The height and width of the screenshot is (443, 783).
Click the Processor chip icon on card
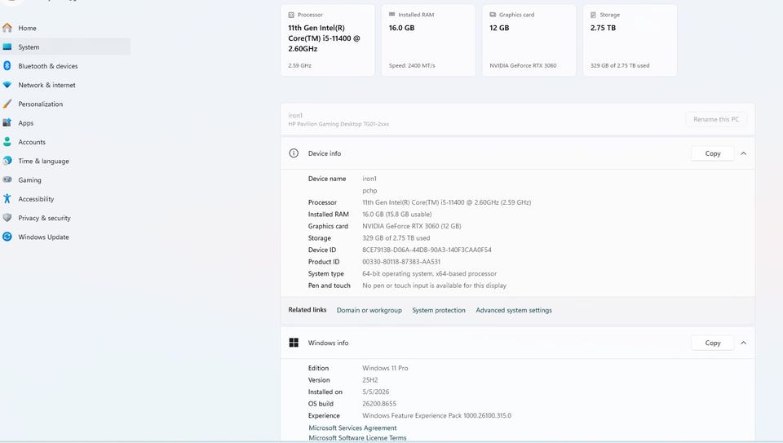(291, 15)
